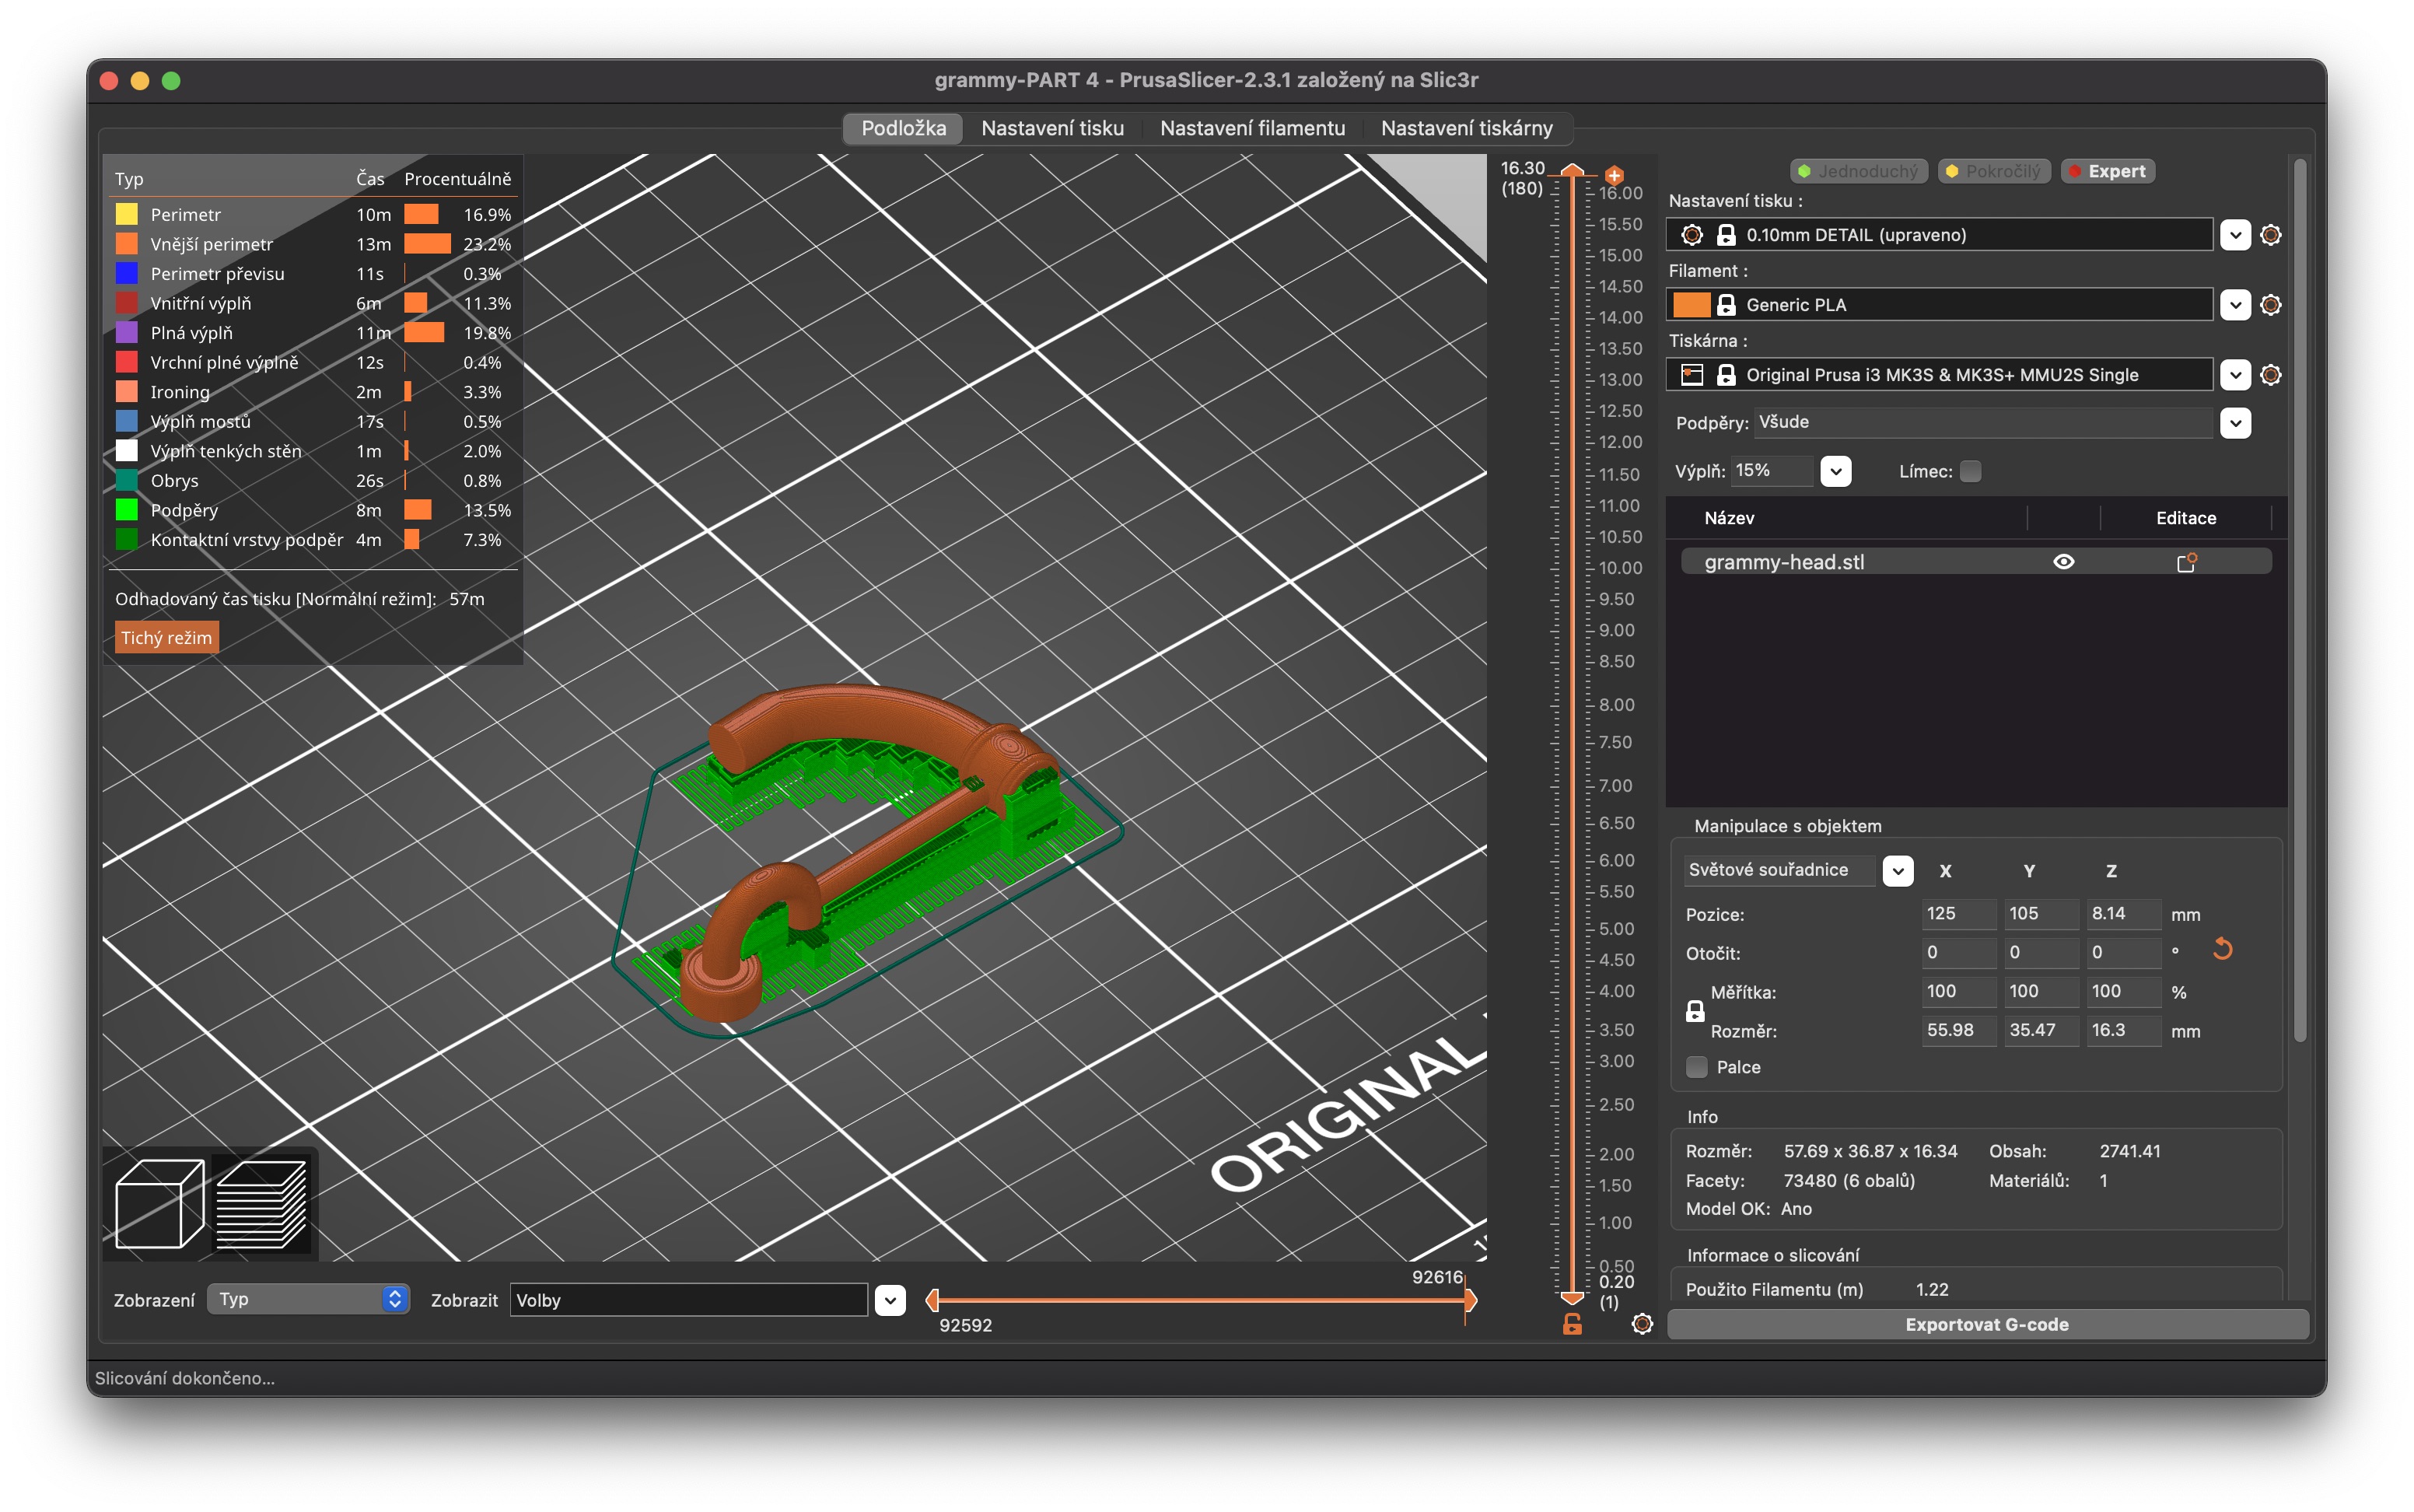
Task: Open the Podložka tab
Action: point(903,128)
